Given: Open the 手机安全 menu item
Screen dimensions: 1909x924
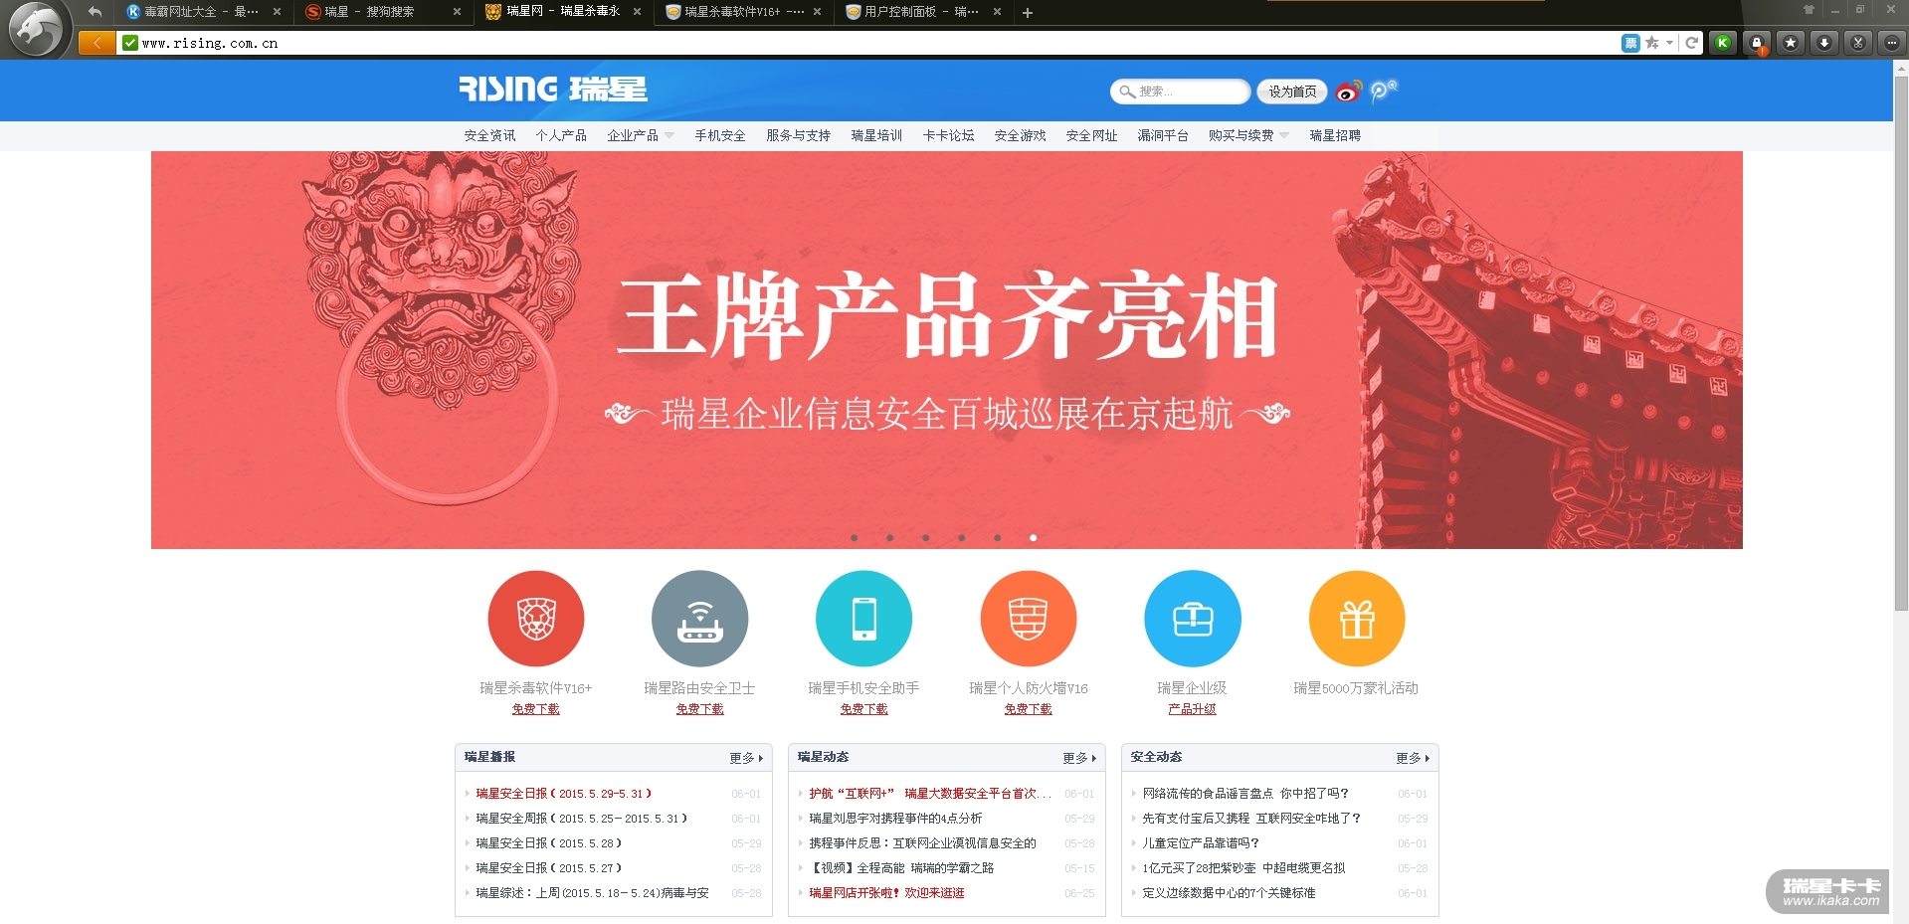Looking at the screenshot, I should (x=720, y=135).
